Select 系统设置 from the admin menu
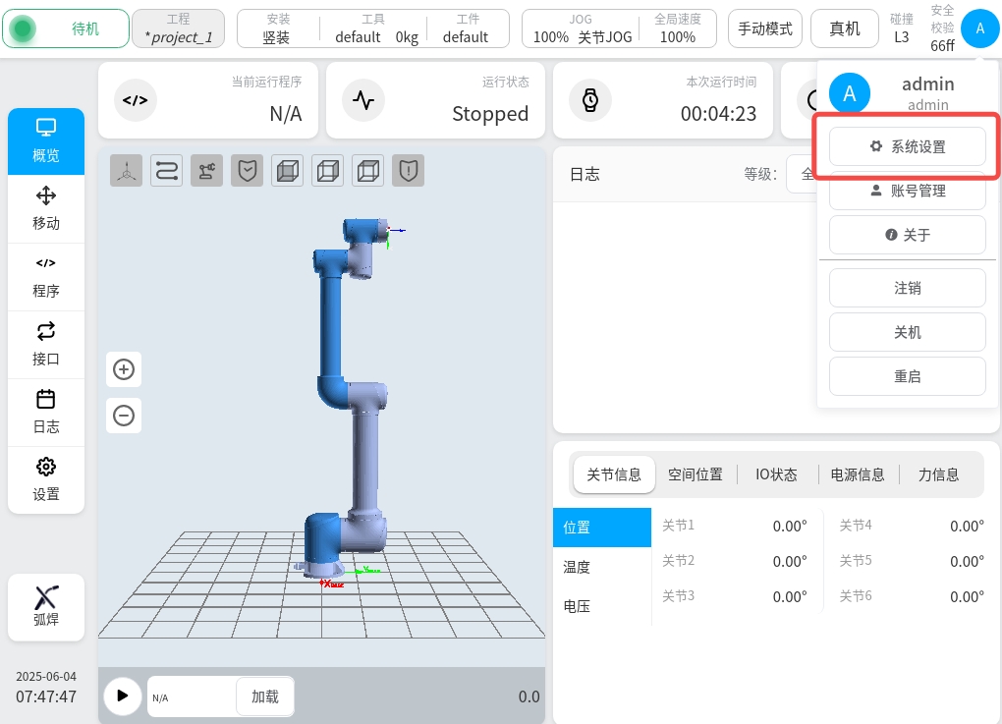 pos(907,146)
